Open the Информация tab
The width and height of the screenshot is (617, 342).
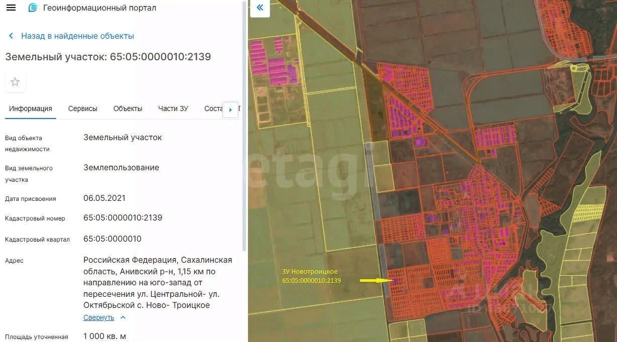pos(31,108)
